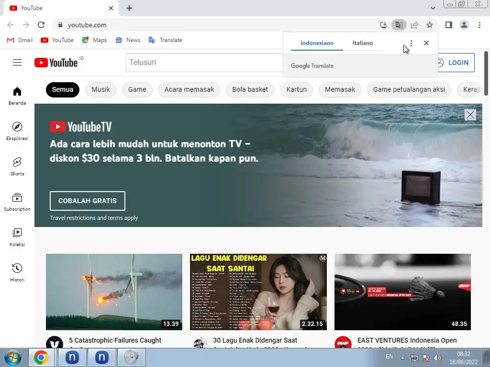Close the Google Translate popup
The width and height of the screenshot is (490, 367).
pos(426,43)
